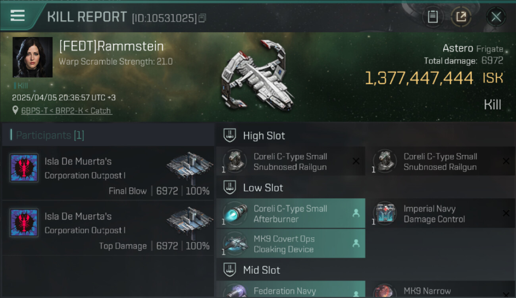The height and width of the screenshot is (298, 516).
Task: Copy the kill report ID
Action: point(202,18)
